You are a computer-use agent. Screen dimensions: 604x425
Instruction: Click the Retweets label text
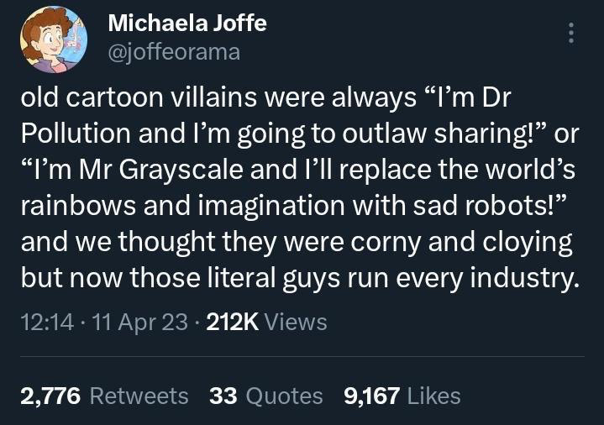pyautogui.click(x=139, y=396)
